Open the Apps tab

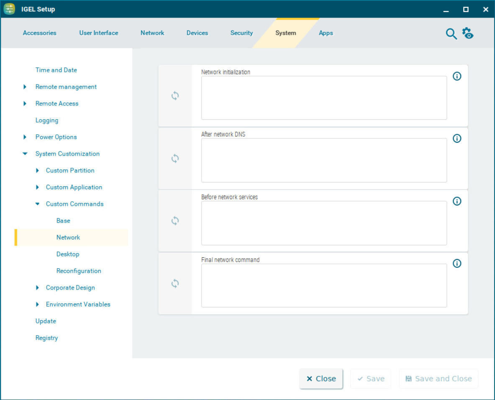(326, 33)
